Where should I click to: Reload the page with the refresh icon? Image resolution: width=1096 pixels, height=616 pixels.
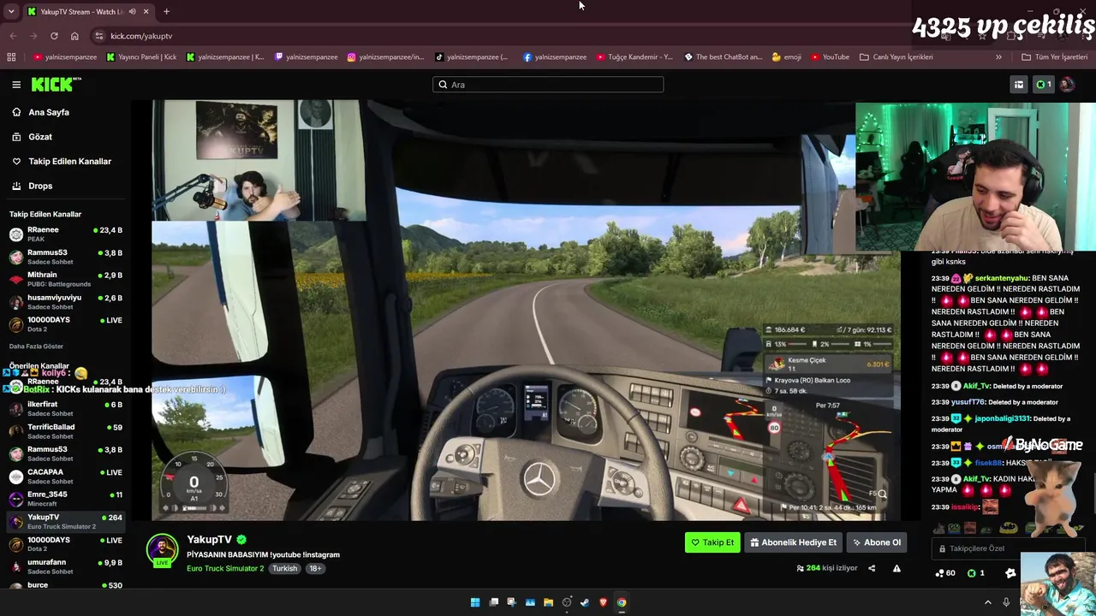point(54,36)
